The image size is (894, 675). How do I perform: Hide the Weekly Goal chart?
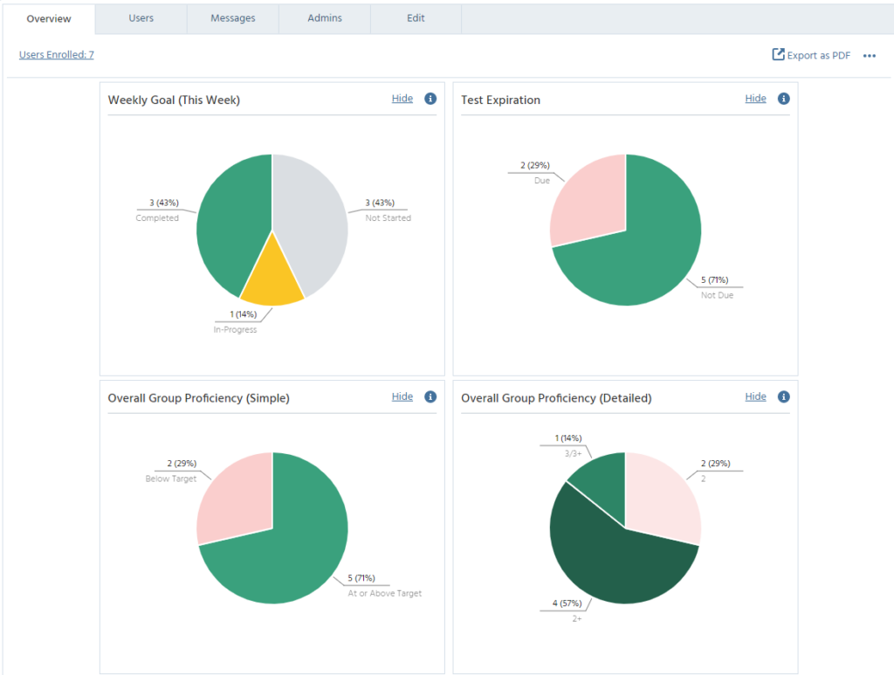click(402, 99)
